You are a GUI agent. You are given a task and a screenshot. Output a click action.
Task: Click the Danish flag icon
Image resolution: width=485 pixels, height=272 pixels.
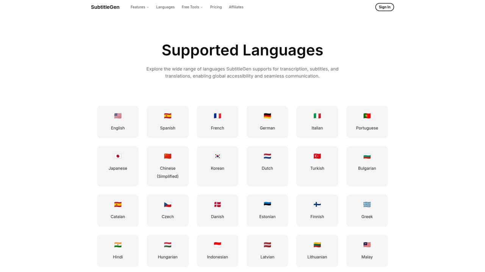click(x=217, y=204)
